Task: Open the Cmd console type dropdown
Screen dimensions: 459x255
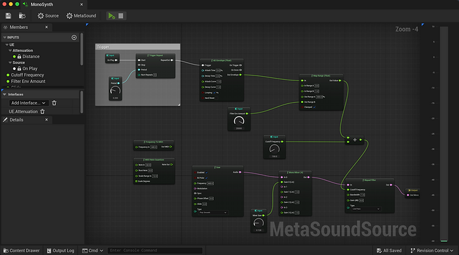Action: [93, 251]
